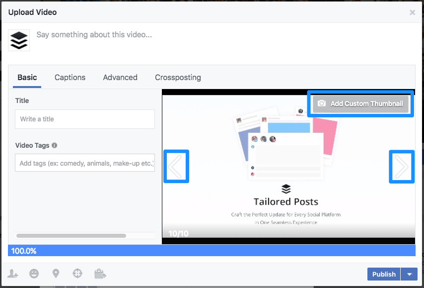Image resolution: width=424 pixels, height=288 pixels.
Task: Show the previous thumbnail option
Action: [176, 167]
